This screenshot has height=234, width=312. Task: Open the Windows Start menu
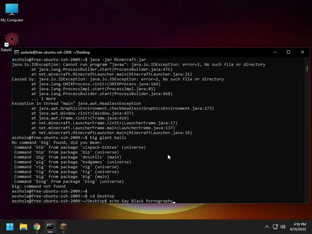[x=10, y=227]
